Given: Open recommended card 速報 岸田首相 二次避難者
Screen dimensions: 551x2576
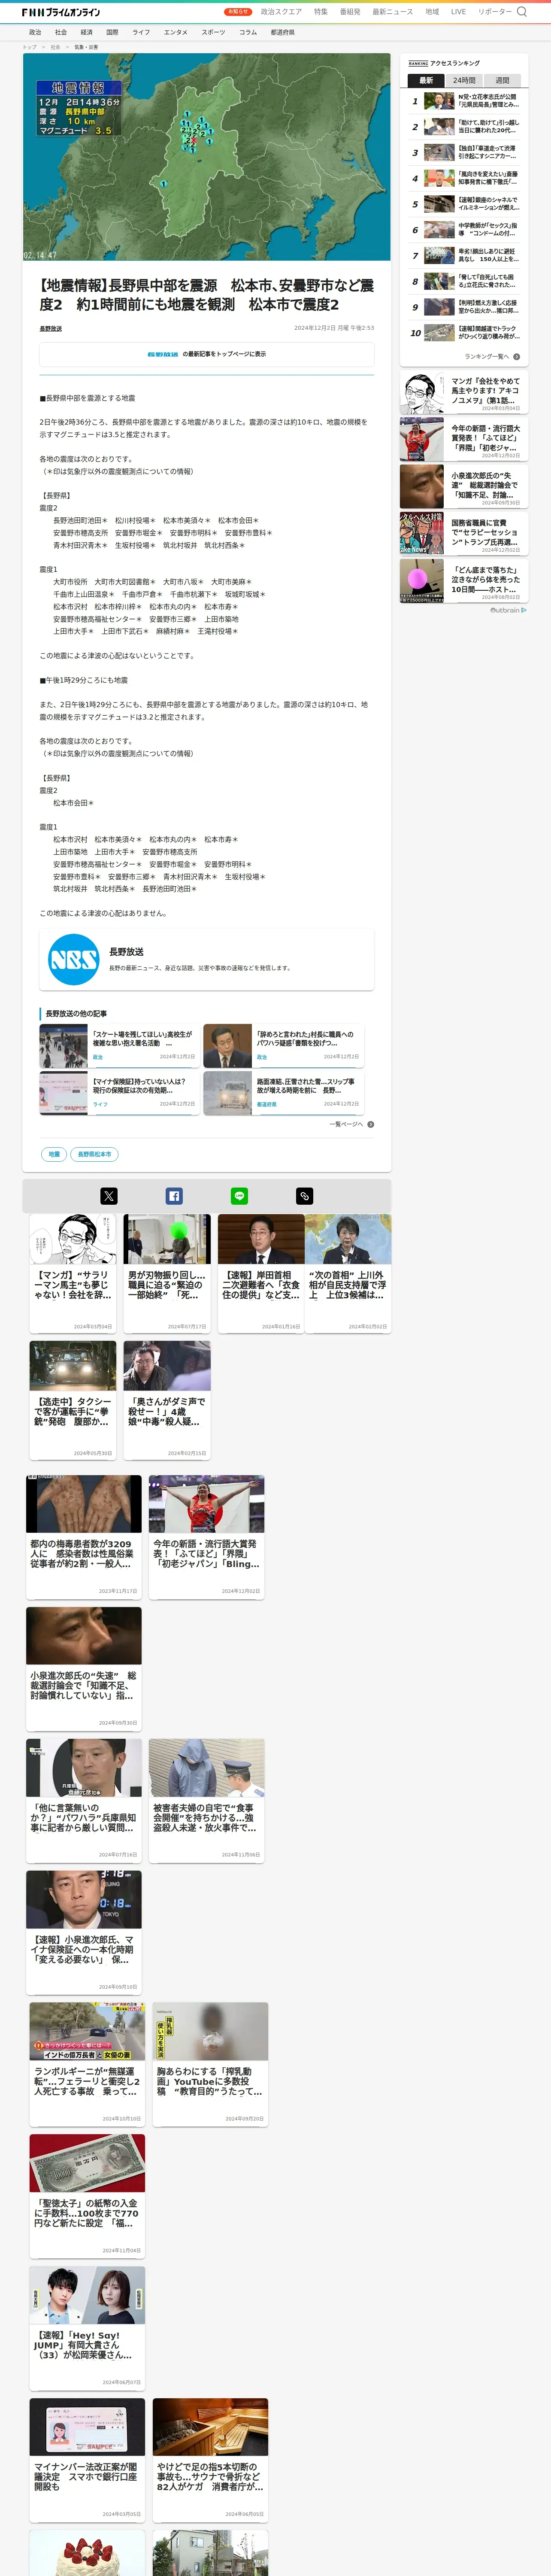Looking at the screenshot, I should pyautogui.click(x=261, y=1273).
